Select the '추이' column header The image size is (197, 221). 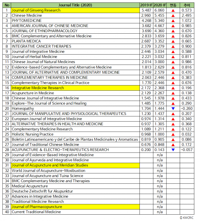[x=187, y=5]
